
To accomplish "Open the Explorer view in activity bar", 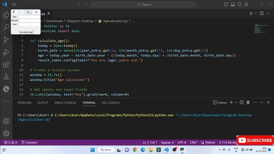I will tap(6, 15).
